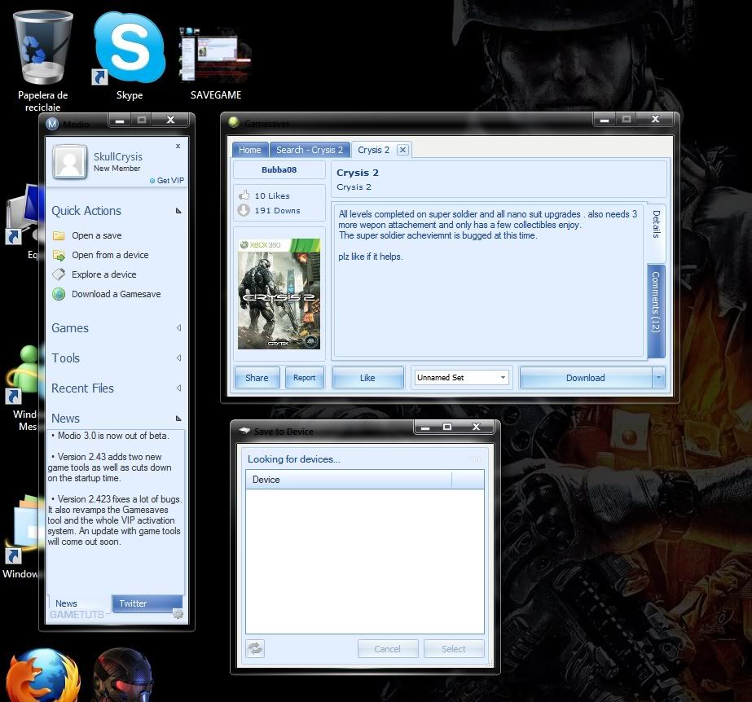
Task: Open the Comments (12) side tab
Action: click(656, 311)
